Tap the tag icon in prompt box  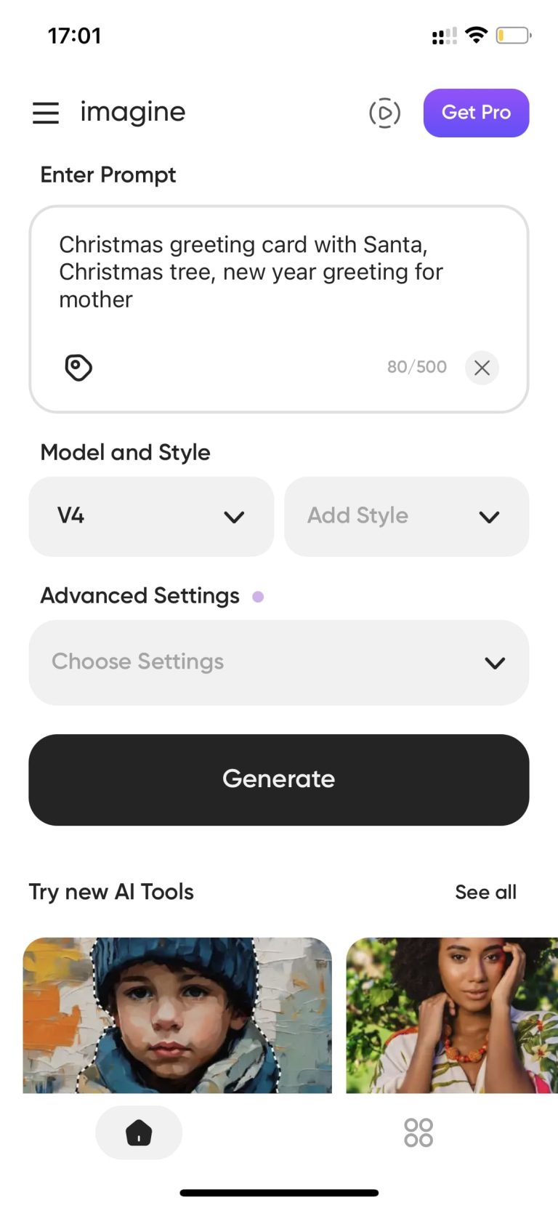(78, 367)
